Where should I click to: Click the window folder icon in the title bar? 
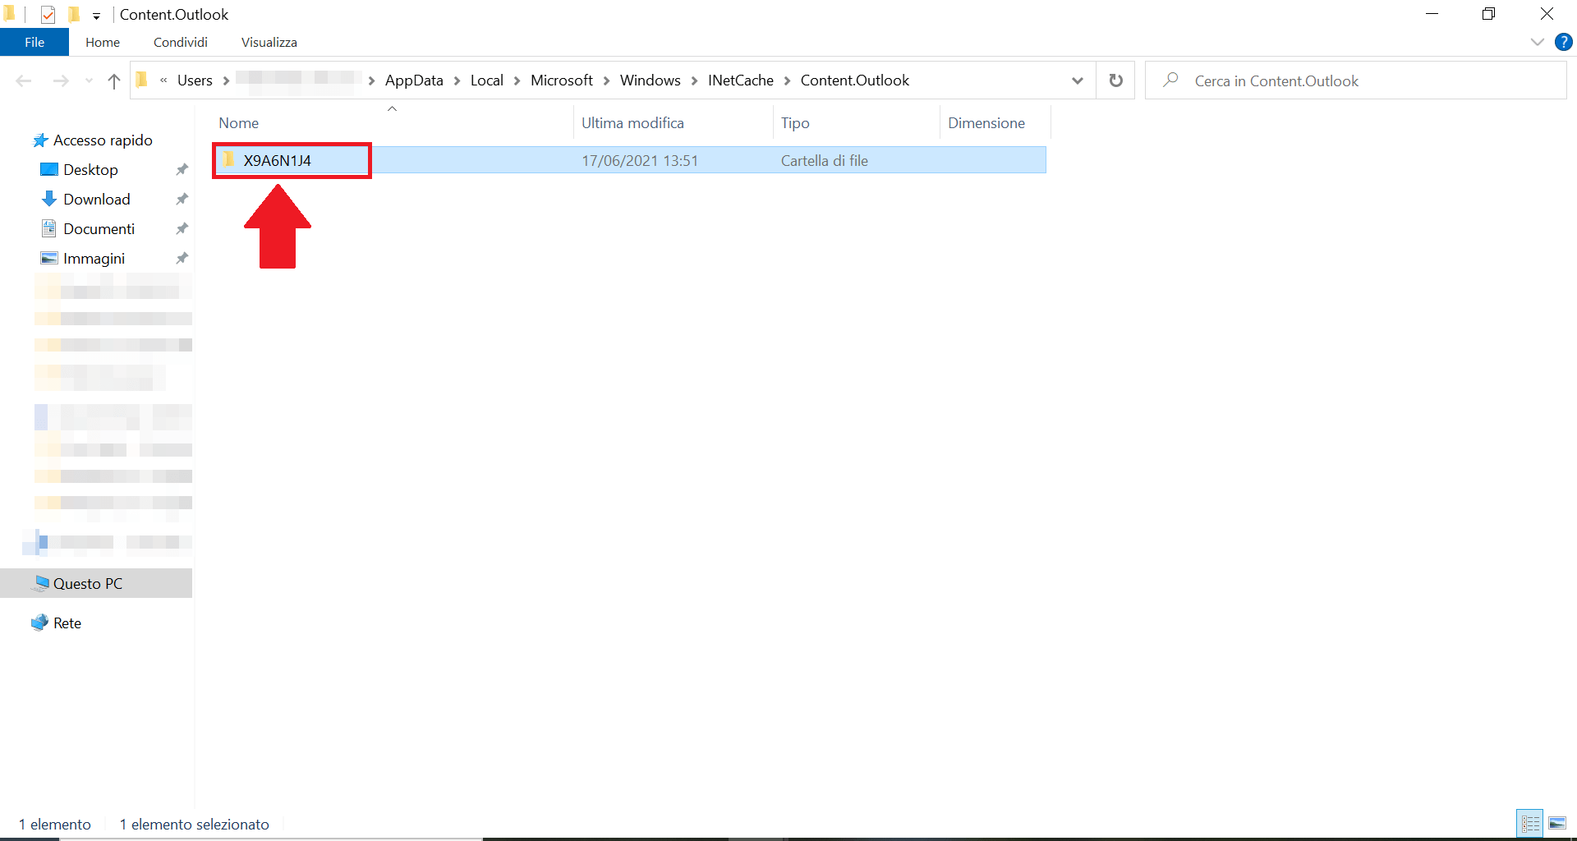click(9, 13)
